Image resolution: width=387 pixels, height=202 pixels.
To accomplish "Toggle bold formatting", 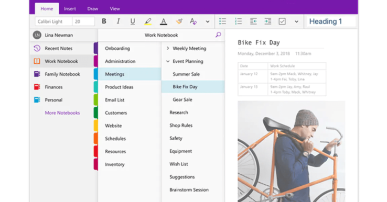I will pos(104,21).
